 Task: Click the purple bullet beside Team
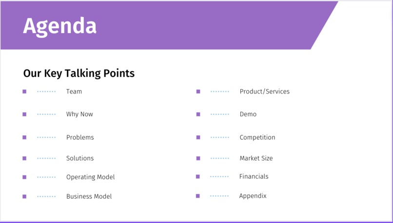click(24, 92)
